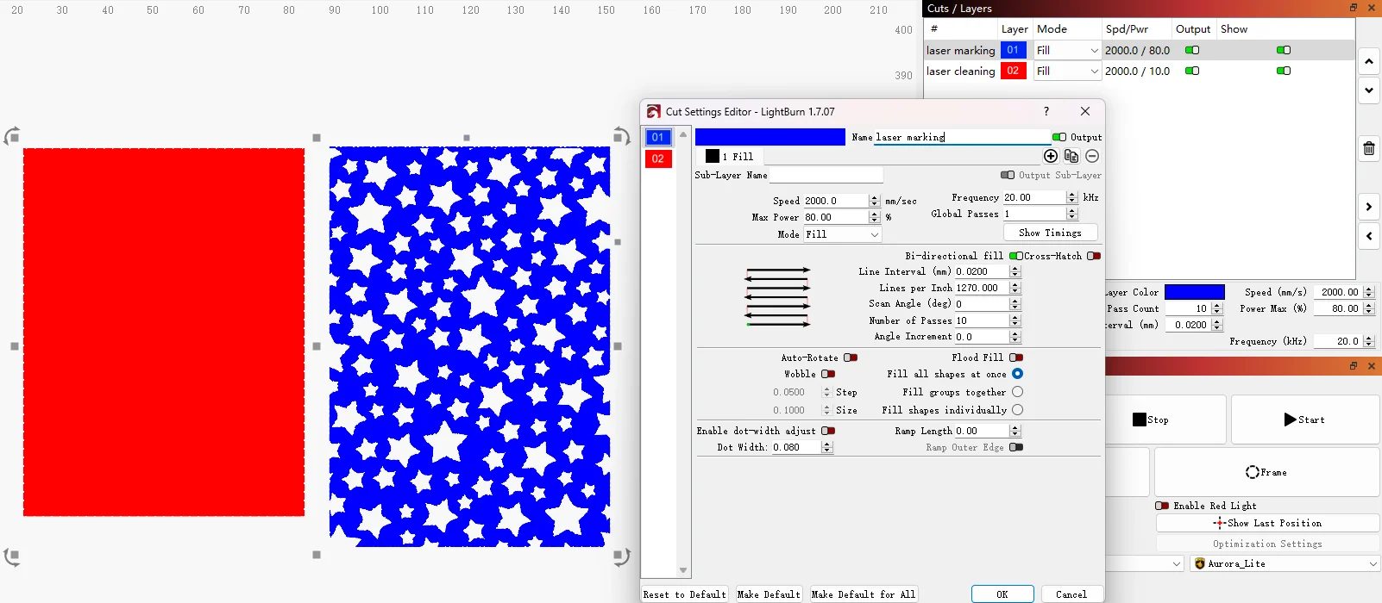Click the Frame button

click(x=1266, y=472)
